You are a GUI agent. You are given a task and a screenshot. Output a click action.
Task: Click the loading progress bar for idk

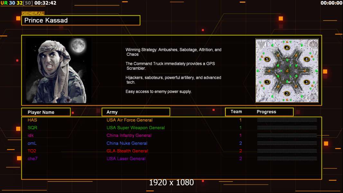(x=287, y=135)
